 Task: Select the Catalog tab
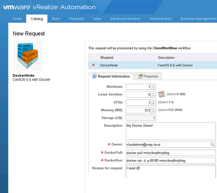[x=37, y=19]
